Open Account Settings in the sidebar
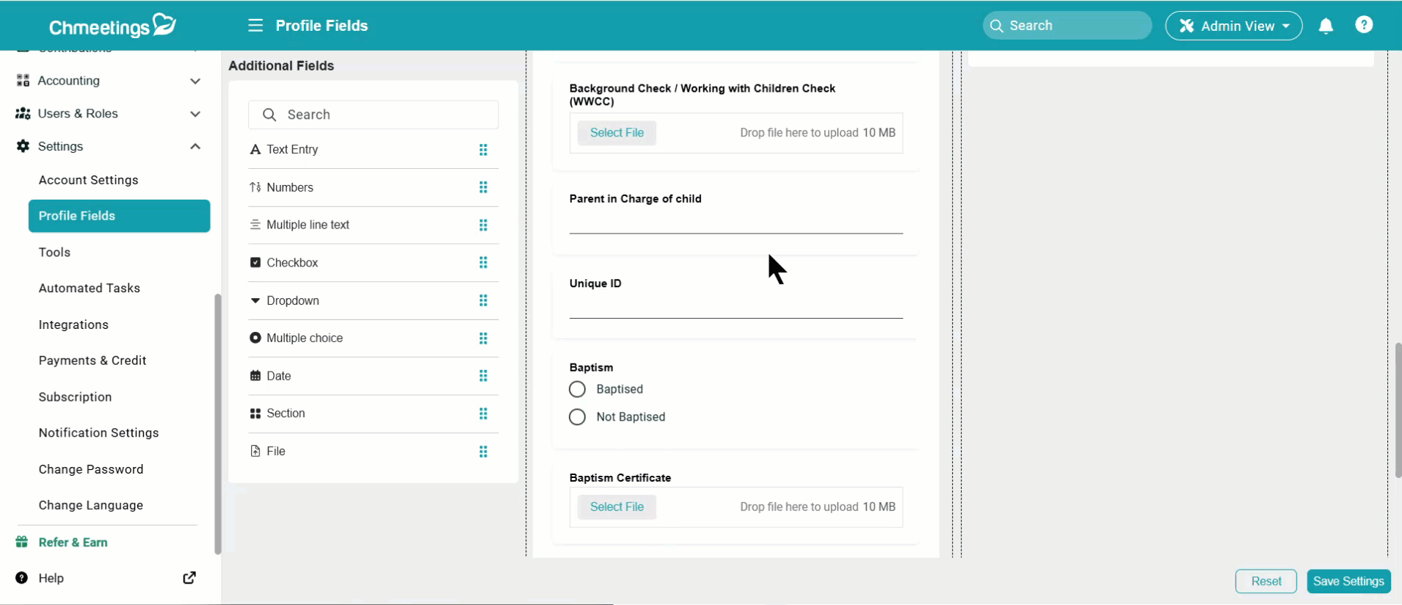 click(88, 180)
